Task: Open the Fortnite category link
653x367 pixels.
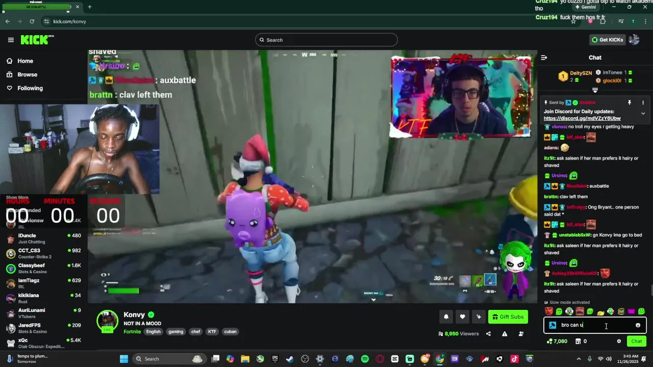Action: (132, 332)
